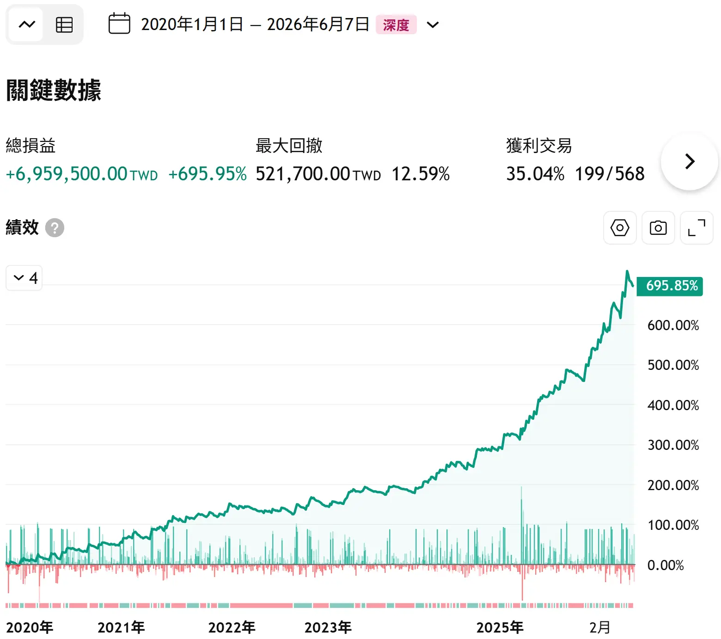Click the 2022年 time axis label
This screenshot has height=639, width=721.
[232, 627]
